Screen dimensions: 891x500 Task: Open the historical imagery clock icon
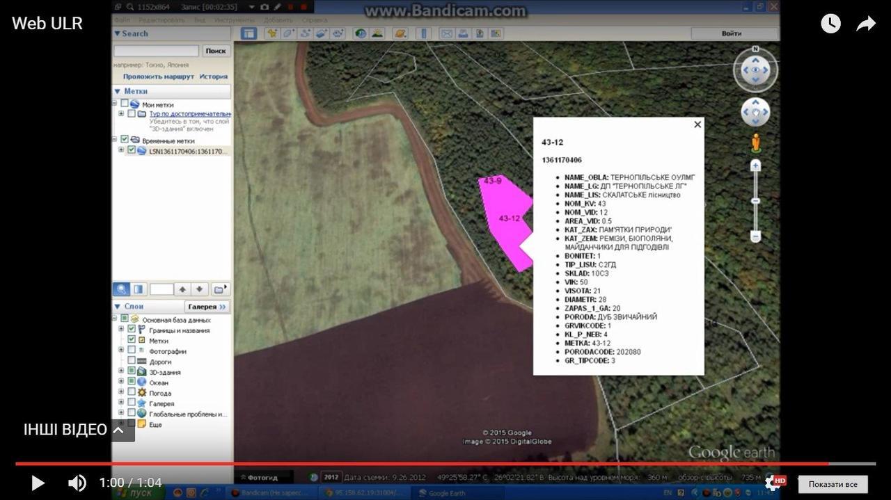click(360, 33)
